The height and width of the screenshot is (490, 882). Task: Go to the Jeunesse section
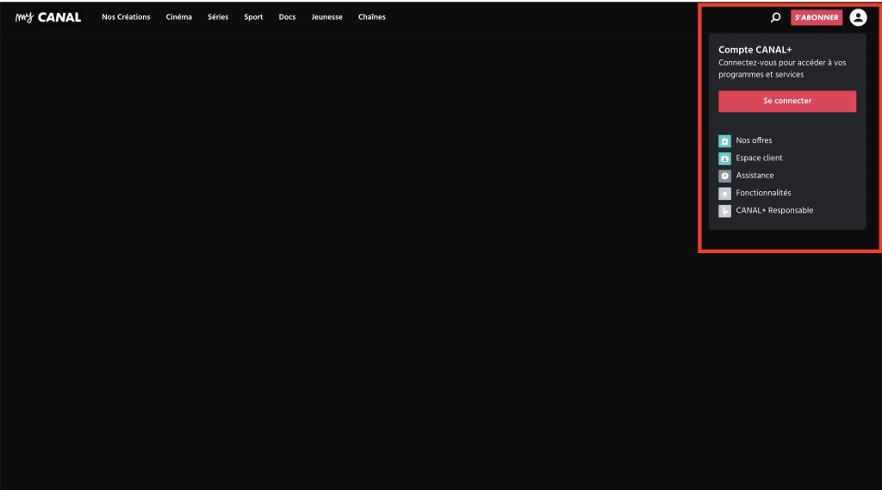(326, 17)
